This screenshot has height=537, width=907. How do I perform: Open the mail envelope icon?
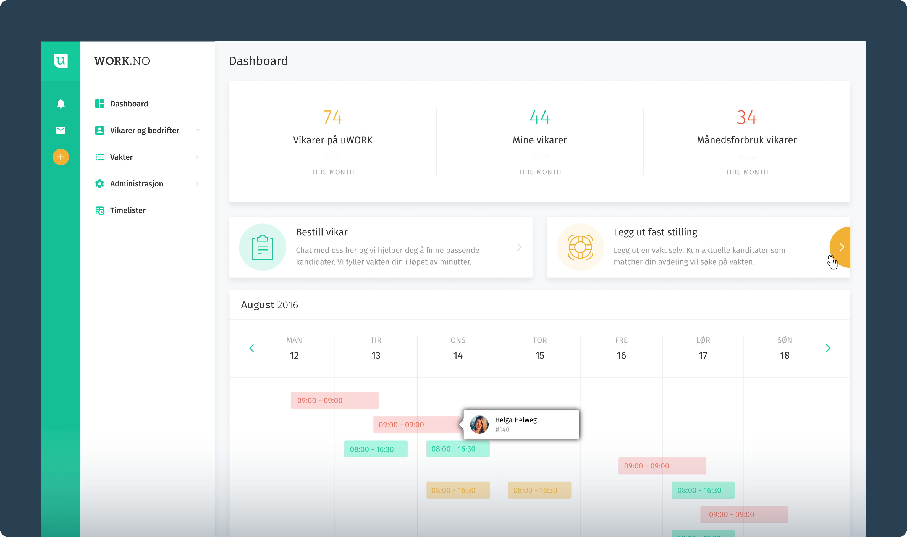(61, 130)
